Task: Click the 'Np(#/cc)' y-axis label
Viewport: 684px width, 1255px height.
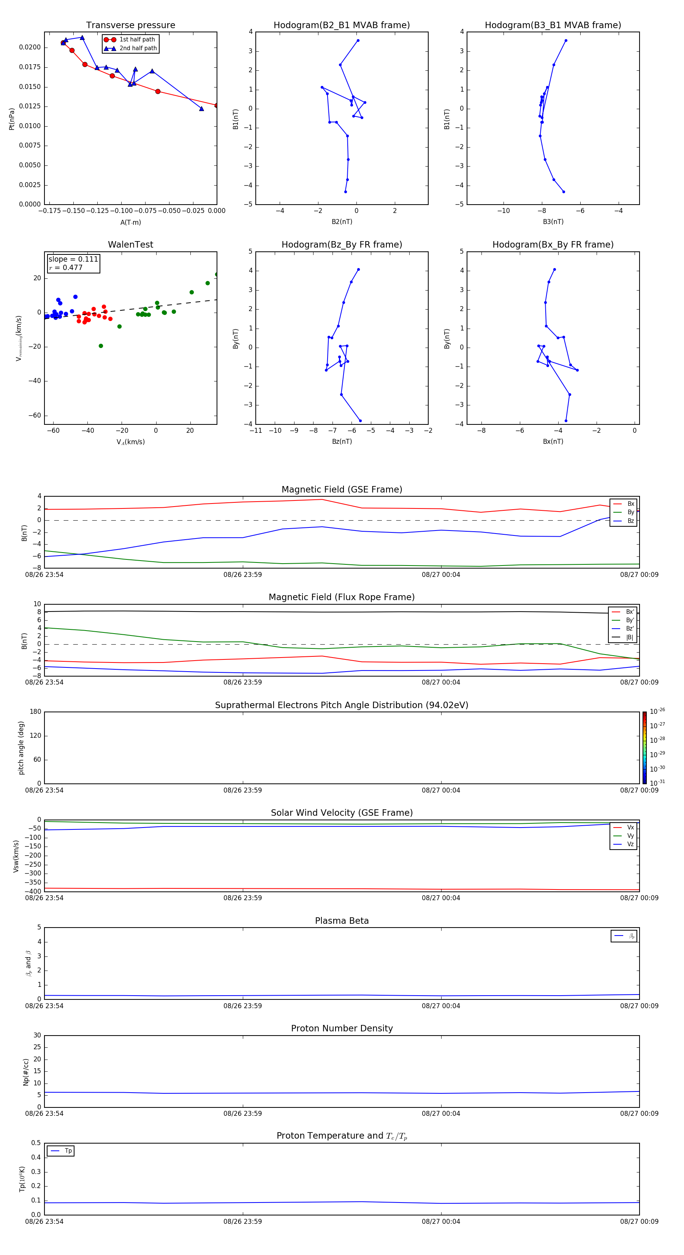Action: click(26, 1072)
